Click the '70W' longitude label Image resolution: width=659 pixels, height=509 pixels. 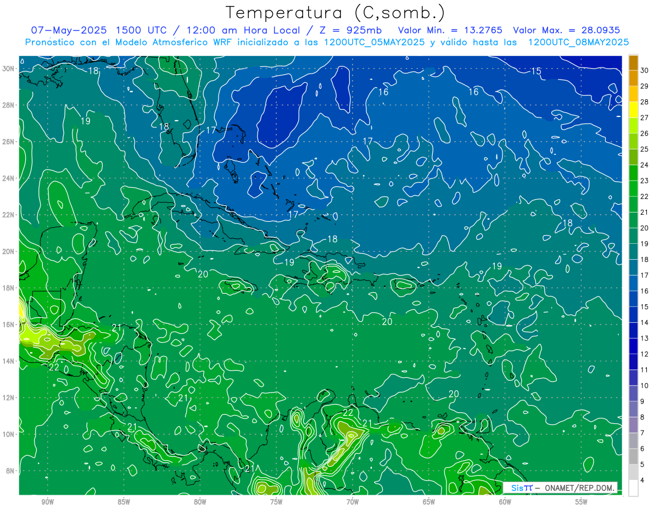(x=353, y=502)
